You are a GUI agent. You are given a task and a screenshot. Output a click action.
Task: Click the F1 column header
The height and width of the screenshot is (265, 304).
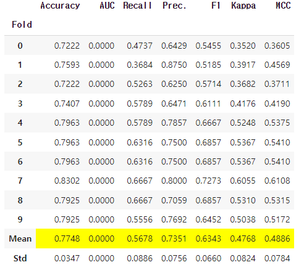click(x=216, y=6)
